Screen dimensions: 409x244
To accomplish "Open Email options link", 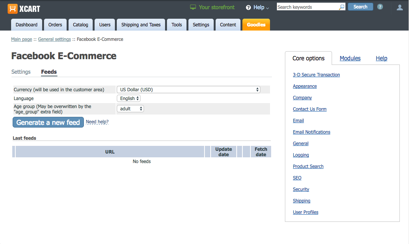I will tap(298, 120).
